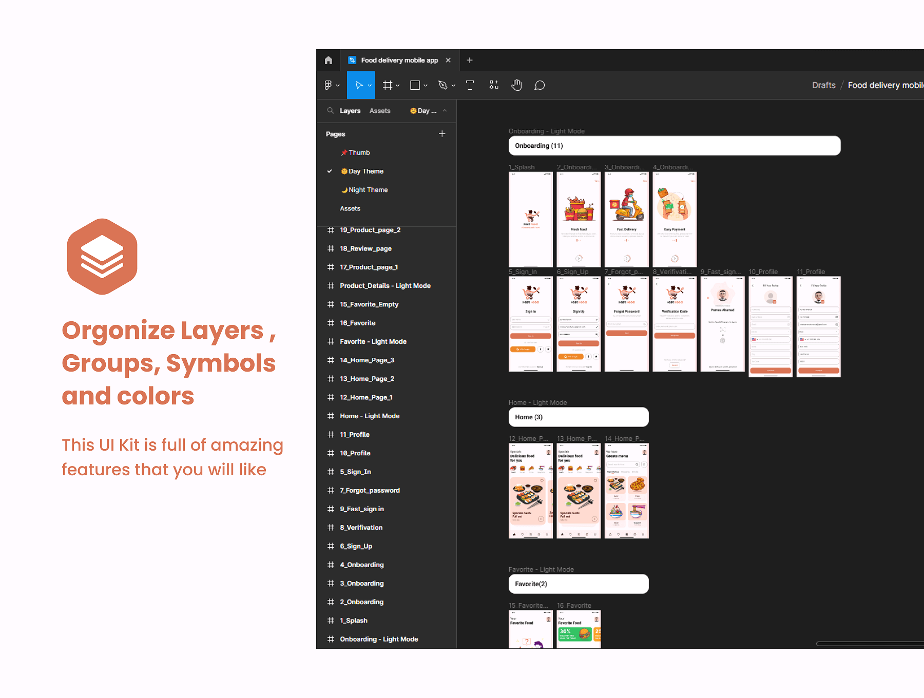This screenshot has height=698, width=924.
Task: Select the Text tool
Action: point(470,85)
